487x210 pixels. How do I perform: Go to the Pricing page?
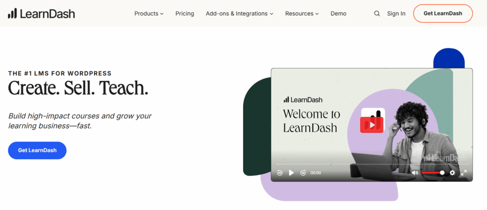185,14
